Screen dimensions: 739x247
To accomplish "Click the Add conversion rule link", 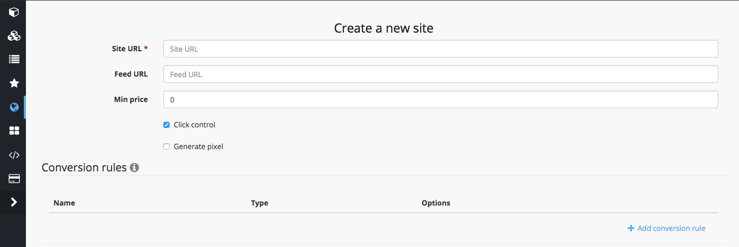I will (x=671, y=228).
